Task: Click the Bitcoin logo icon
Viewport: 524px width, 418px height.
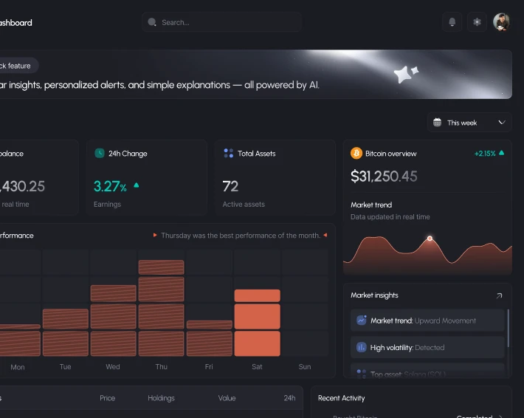Action: pyautogui.click(x=356, y=153)
